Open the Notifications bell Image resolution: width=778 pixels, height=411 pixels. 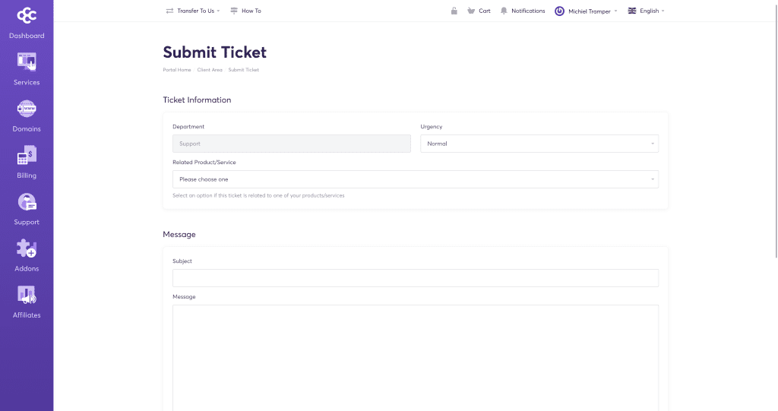click(504, 11)
